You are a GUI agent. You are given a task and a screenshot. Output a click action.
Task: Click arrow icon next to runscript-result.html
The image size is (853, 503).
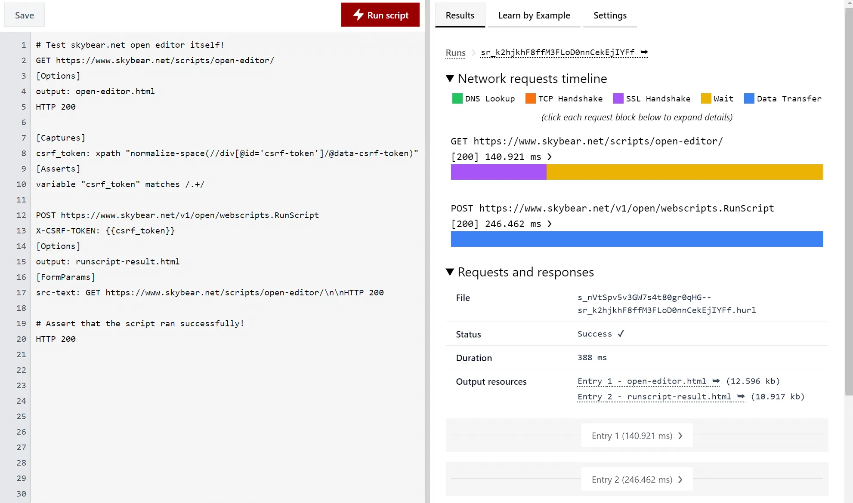pyautogui.click(x=741, y=396)
